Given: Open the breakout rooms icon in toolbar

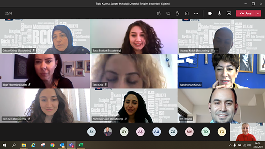Looking at the screenshot, I should coord(187,13).
